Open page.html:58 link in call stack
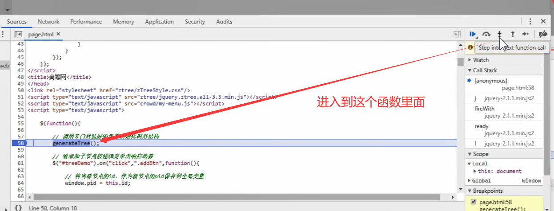The height and width of the screenshot is (211, 554). [518, 88]
